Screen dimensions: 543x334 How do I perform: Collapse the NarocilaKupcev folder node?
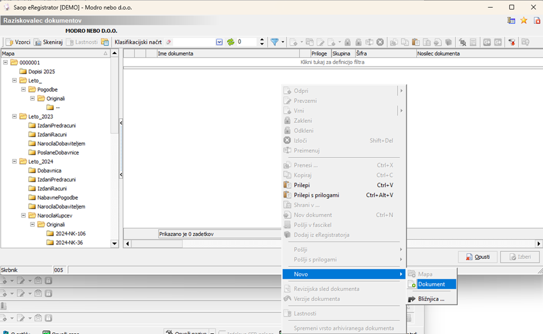(x=24, y=215)
